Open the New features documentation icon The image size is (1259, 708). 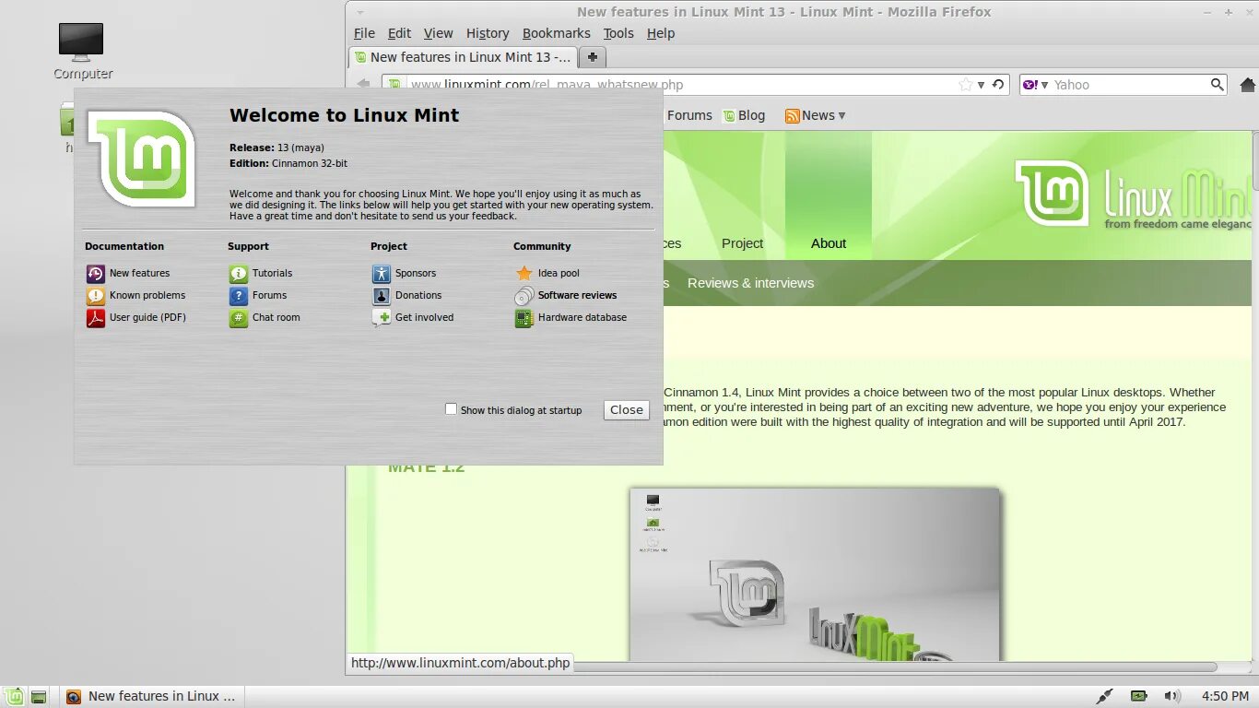[96, 274]
